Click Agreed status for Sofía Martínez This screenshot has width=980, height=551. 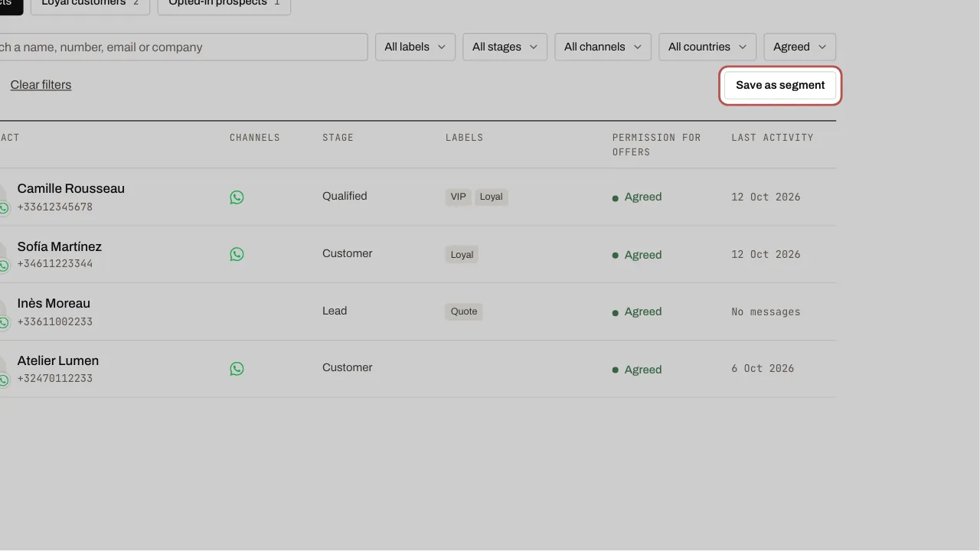tap(637, 255)
